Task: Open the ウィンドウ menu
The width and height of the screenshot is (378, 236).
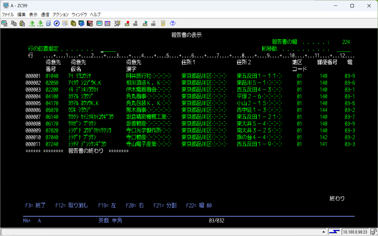Action: pyautogui.click(x=79, y=15)
